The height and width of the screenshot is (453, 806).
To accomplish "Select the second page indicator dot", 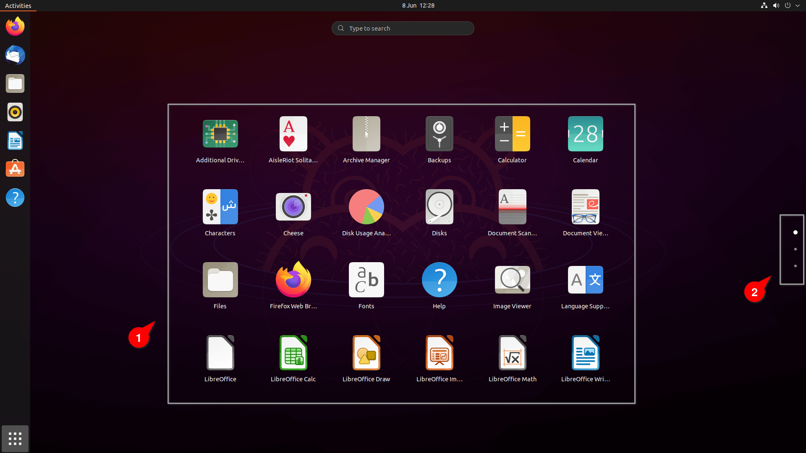I will (x=795, y=249).
